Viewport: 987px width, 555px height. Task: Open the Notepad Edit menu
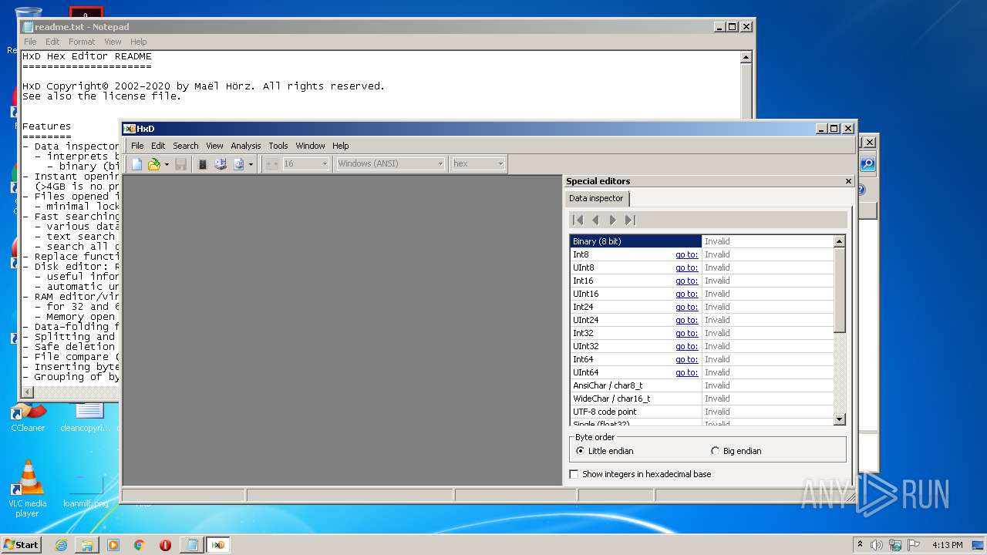pyautogui.click(x=52, y=42)
